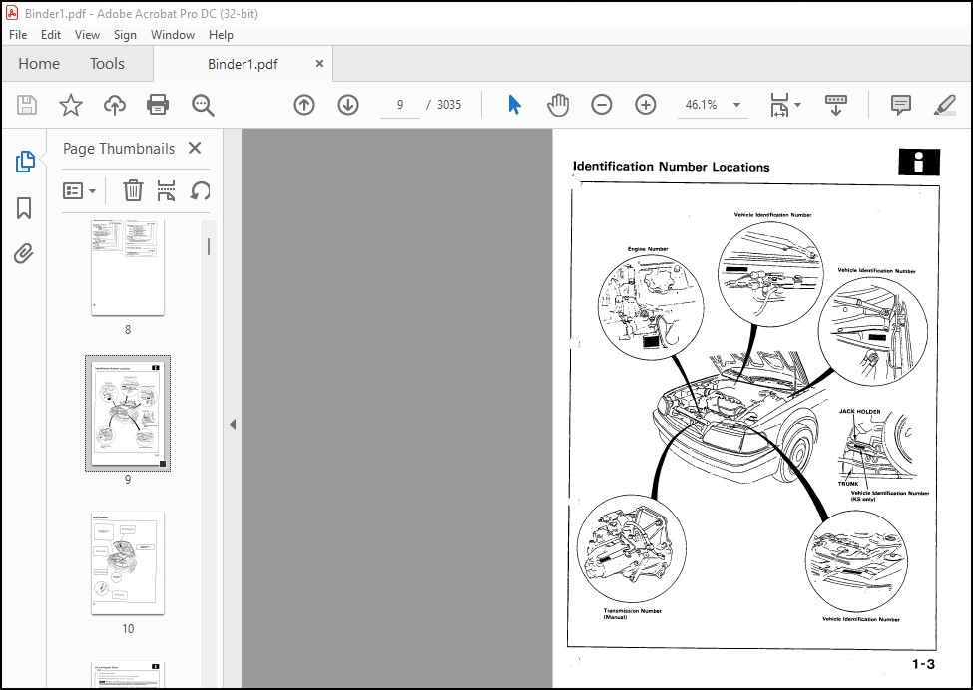Go to the previous page arrow
The height and width of the screenshot is (690, 973).
pos(304,105)
